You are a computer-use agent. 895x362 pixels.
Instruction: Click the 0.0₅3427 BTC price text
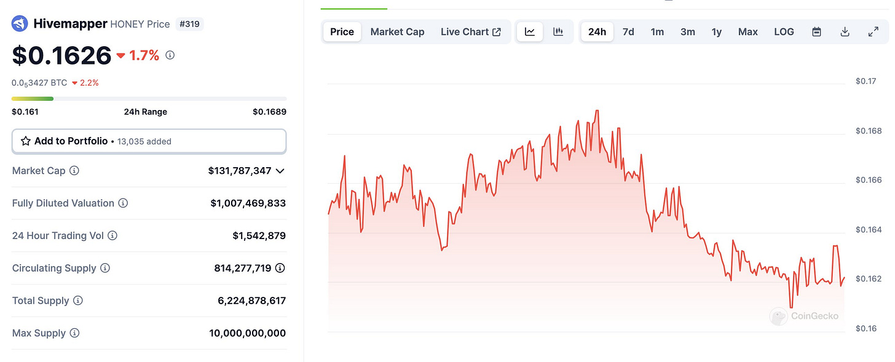[x=39, y=82]
